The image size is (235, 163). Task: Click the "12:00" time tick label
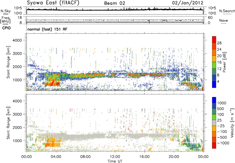click(115, 157)
